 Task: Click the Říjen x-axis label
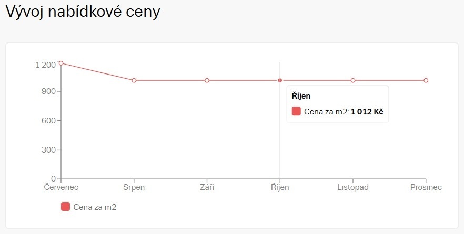pos(280,187)
